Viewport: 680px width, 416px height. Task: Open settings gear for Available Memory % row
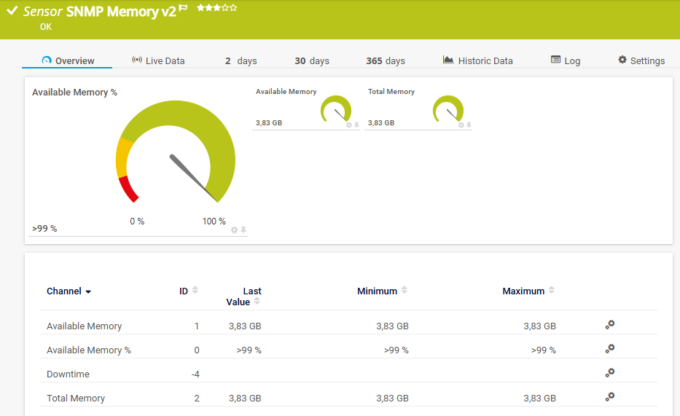[610, 349]
